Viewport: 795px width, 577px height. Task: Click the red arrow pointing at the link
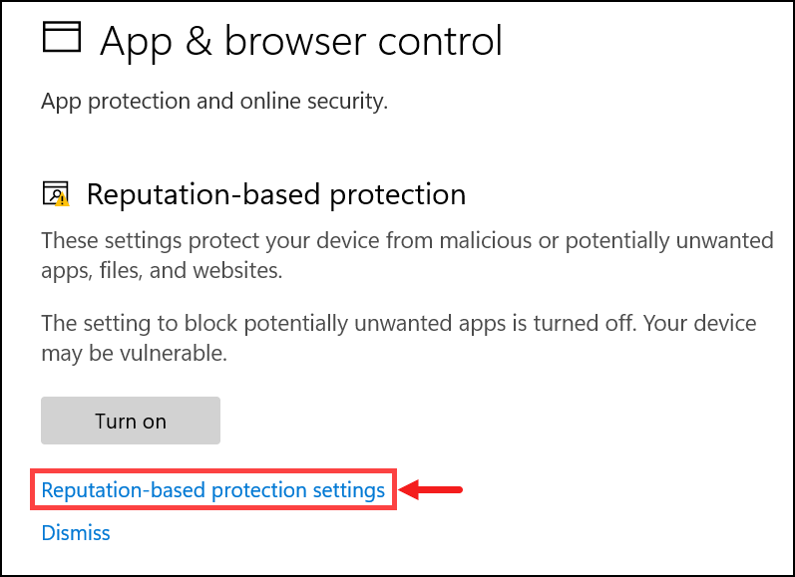[433, 489]
